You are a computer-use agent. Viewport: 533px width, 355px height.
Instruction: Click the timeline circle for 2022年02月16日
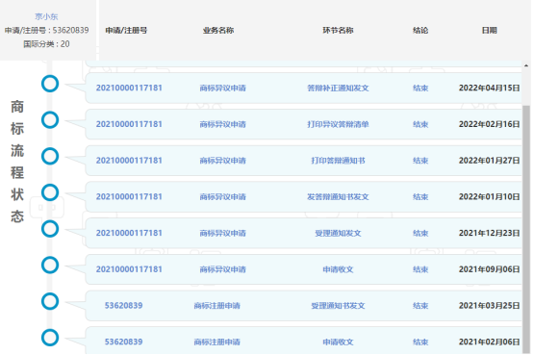[50, 120]
